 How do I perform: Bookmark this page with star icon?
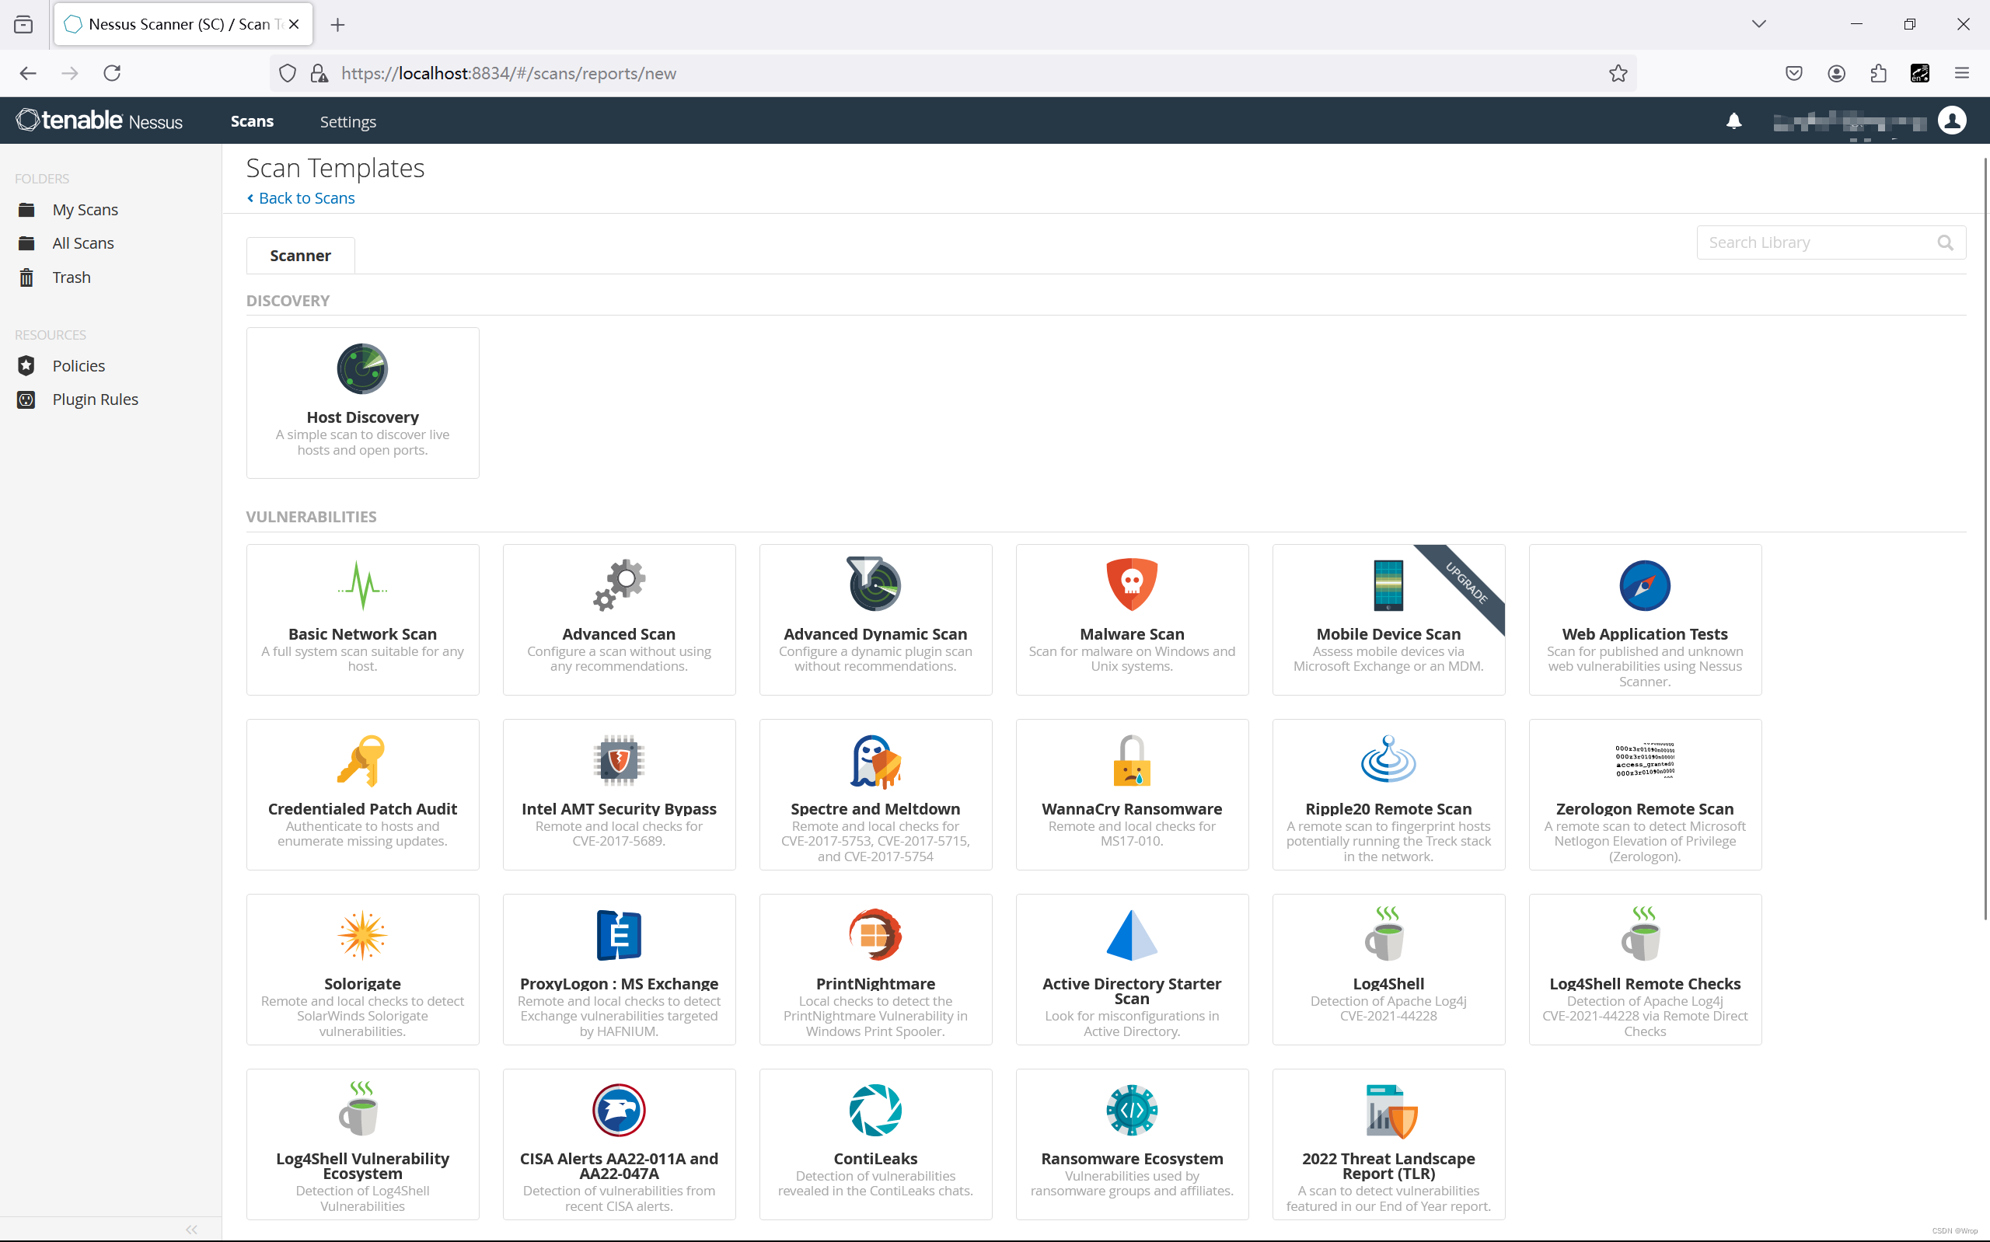coord(1617,73)
